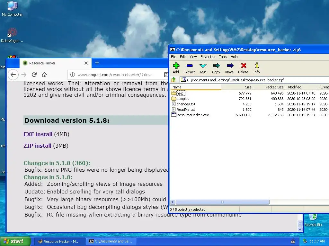Click the system tray network icon
This screenshot has width=329, height=246.
(x=305, y=241)
